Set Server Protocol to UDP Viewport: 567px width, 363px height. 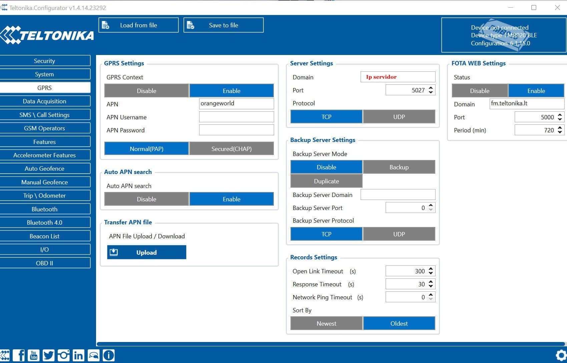(x=399, y=117)
